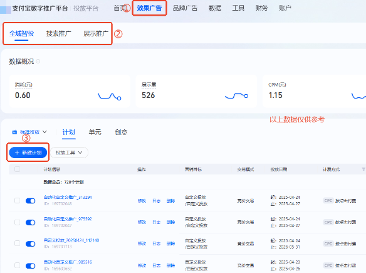The image size is (366, 273).
Task: Open the 品牌广告 top menu
Action: click(185, 8)
